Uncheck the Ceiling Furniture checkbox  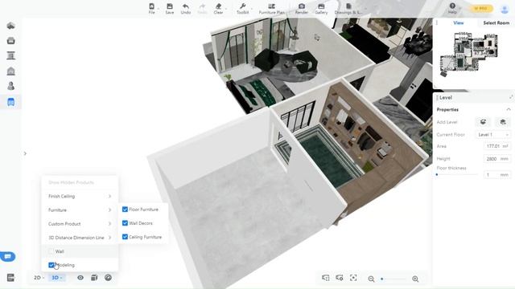125,237
